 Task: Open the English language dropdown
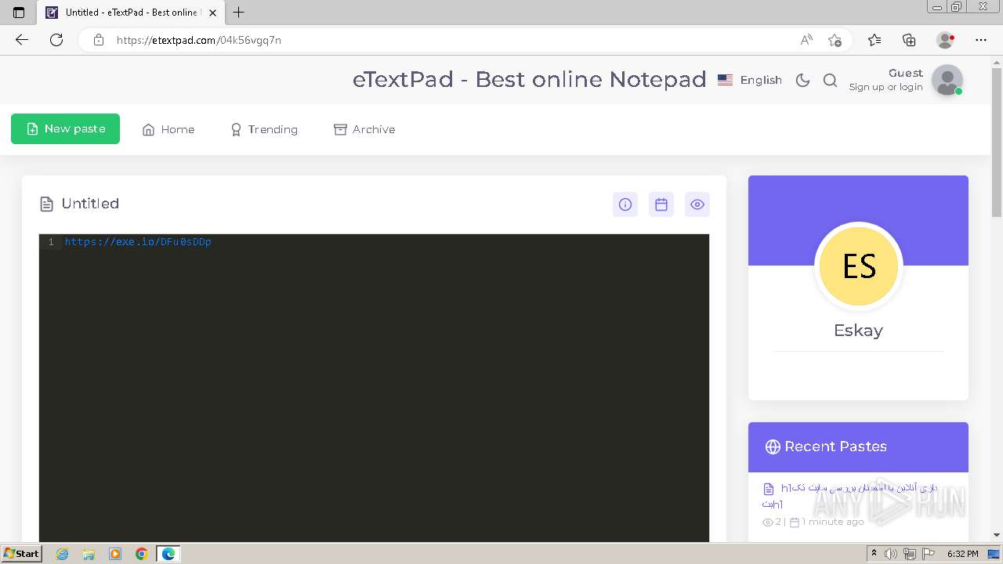[x=750, y=80]
